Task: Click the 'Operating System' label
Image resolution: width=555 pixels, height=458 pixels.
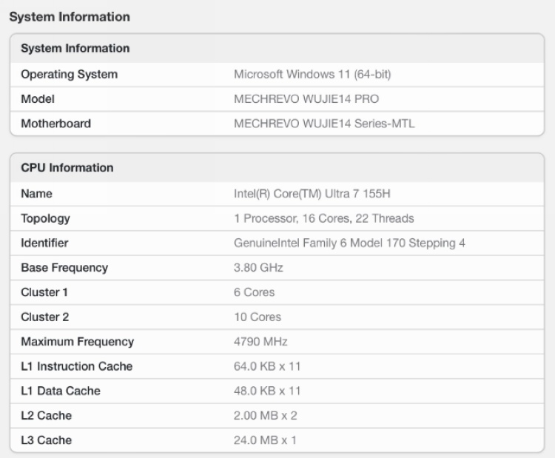Action: (70, 74)
